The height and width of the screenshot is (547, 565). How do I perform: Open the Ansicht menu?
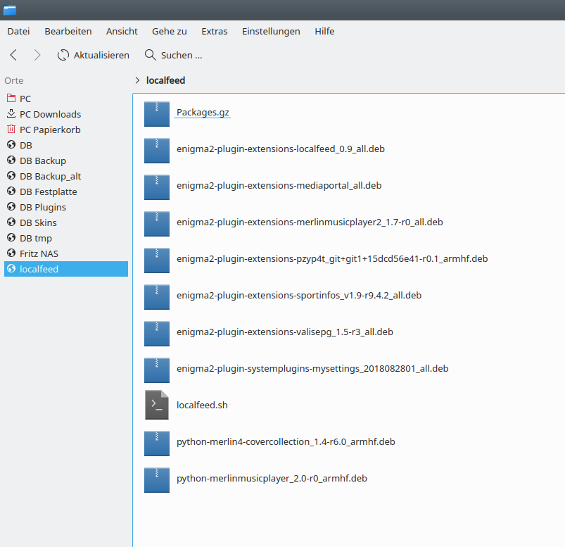coord(122,32)
